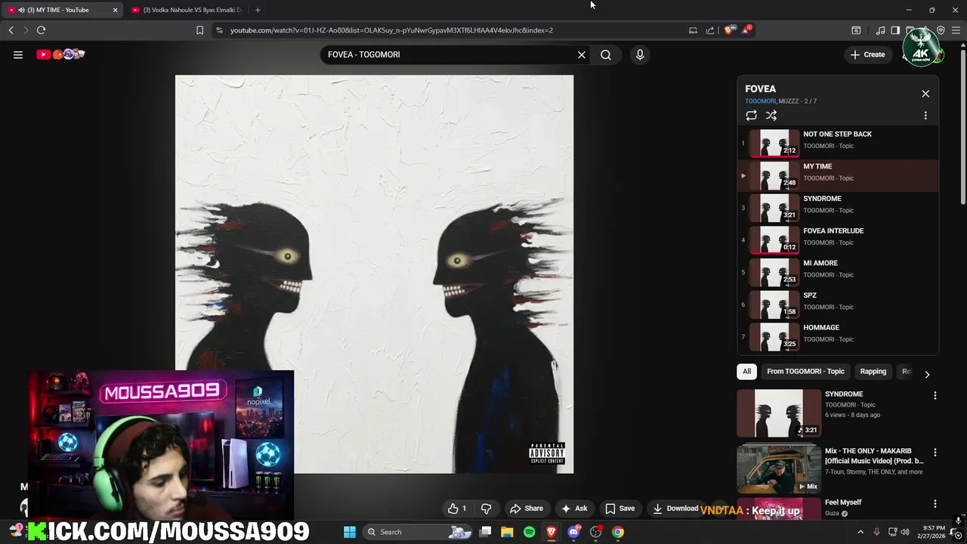Clear the search box text

click(582, 54)
